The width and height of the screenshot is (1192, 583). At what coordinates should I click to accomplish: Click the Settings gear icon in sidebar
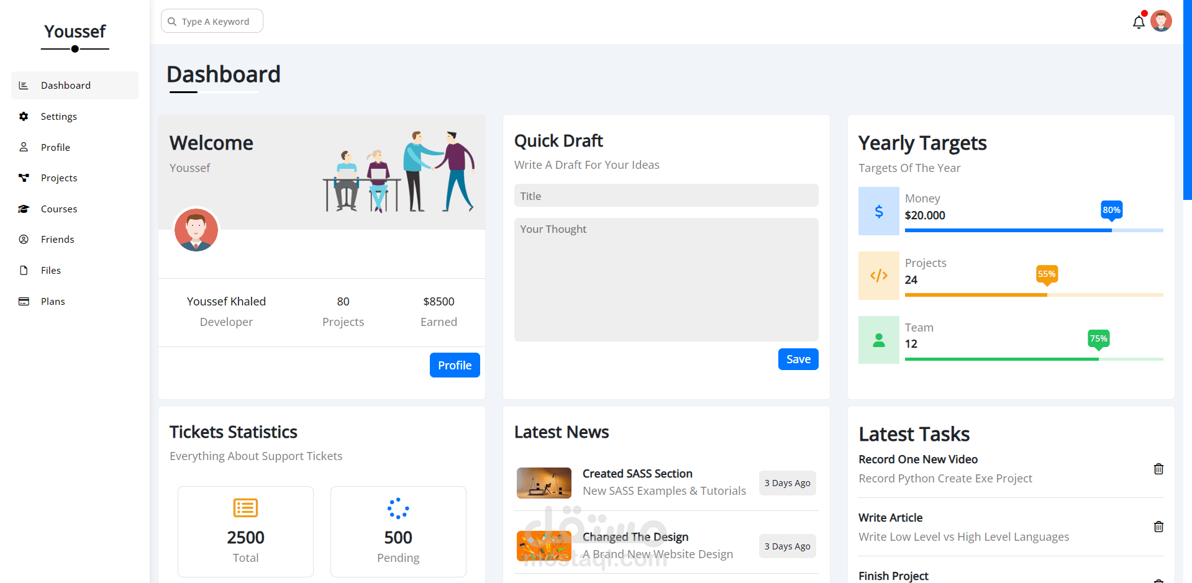(24, 117)
